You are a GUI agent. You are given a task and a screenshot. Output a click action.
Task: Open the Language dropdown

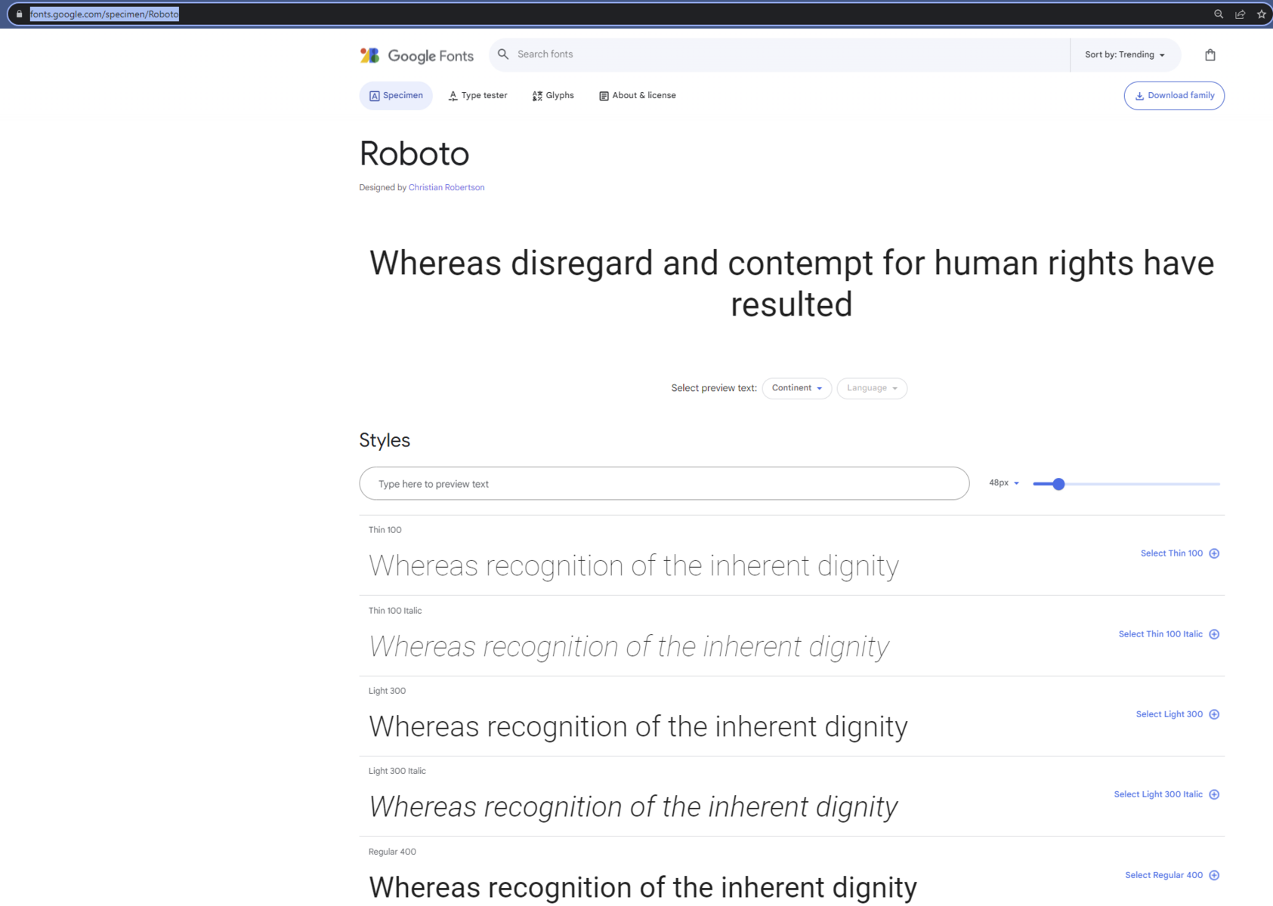872,388
